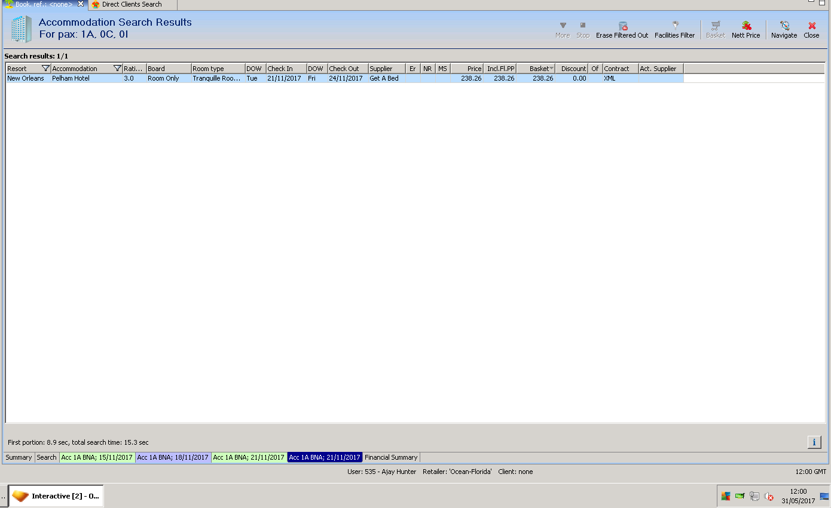Viewport: 831px width, 508px height.
Task: Open the Facilities Filter funnel
Action: pyautogui.click(x=675, y=26)
